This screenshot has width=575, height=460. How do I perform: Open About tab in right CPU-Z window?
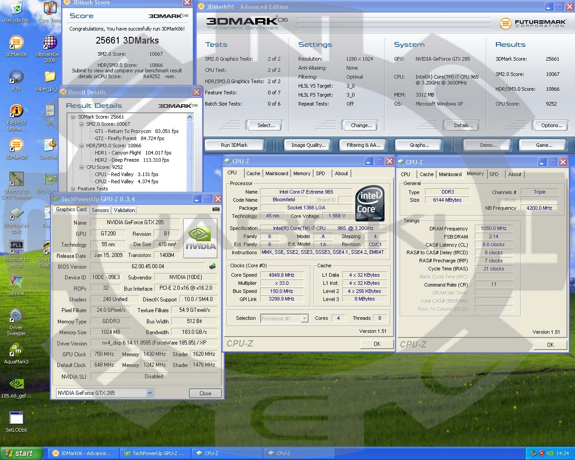515,174
